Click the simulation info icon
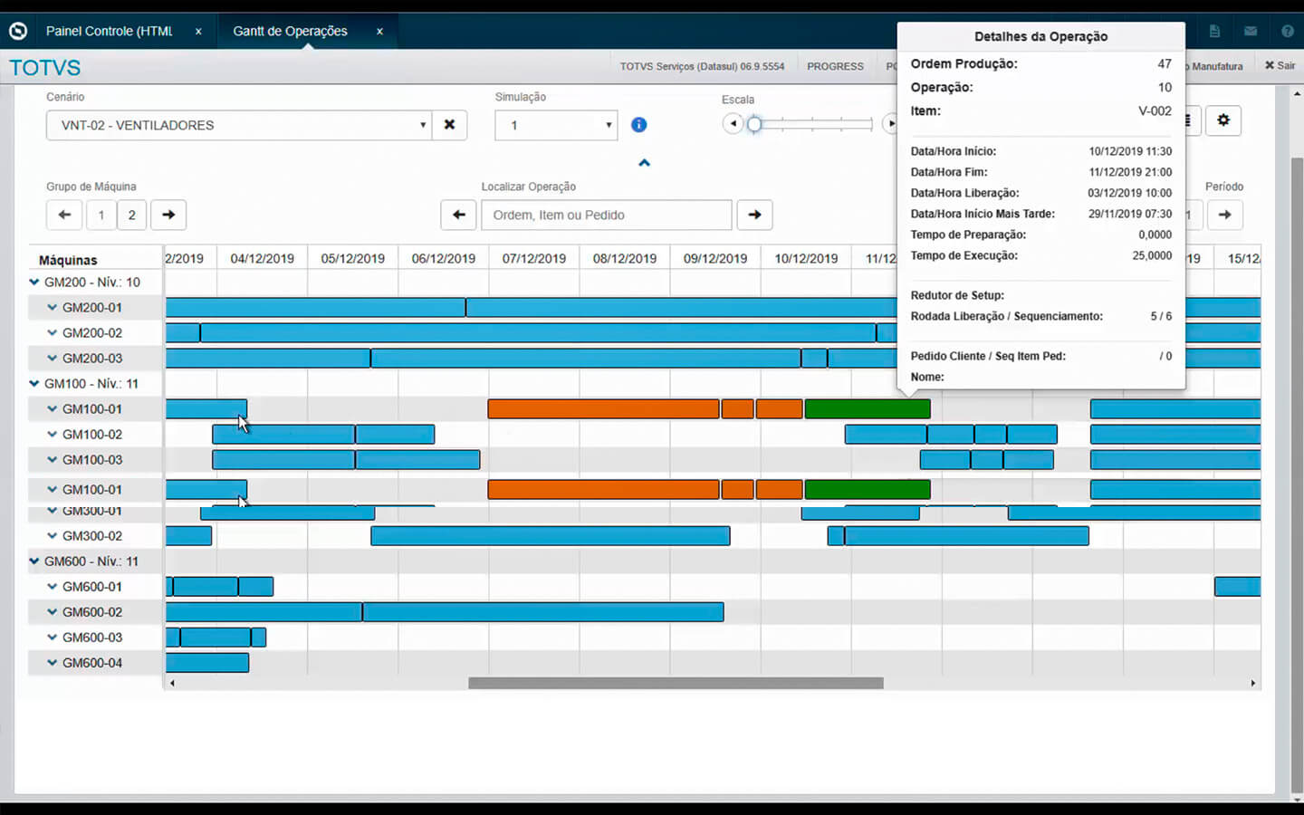This screenshot has width=1304, height=815. point(638,125)
